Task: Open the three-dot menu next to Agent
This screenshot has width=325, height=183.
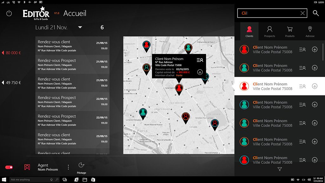Action: 68,167
